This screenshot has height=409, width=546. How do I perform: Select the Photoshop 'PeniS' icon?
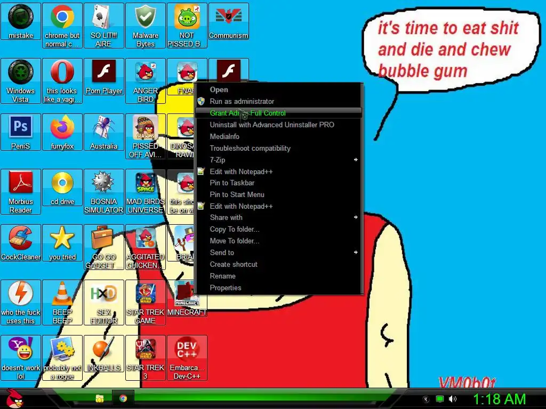(21, 132)
